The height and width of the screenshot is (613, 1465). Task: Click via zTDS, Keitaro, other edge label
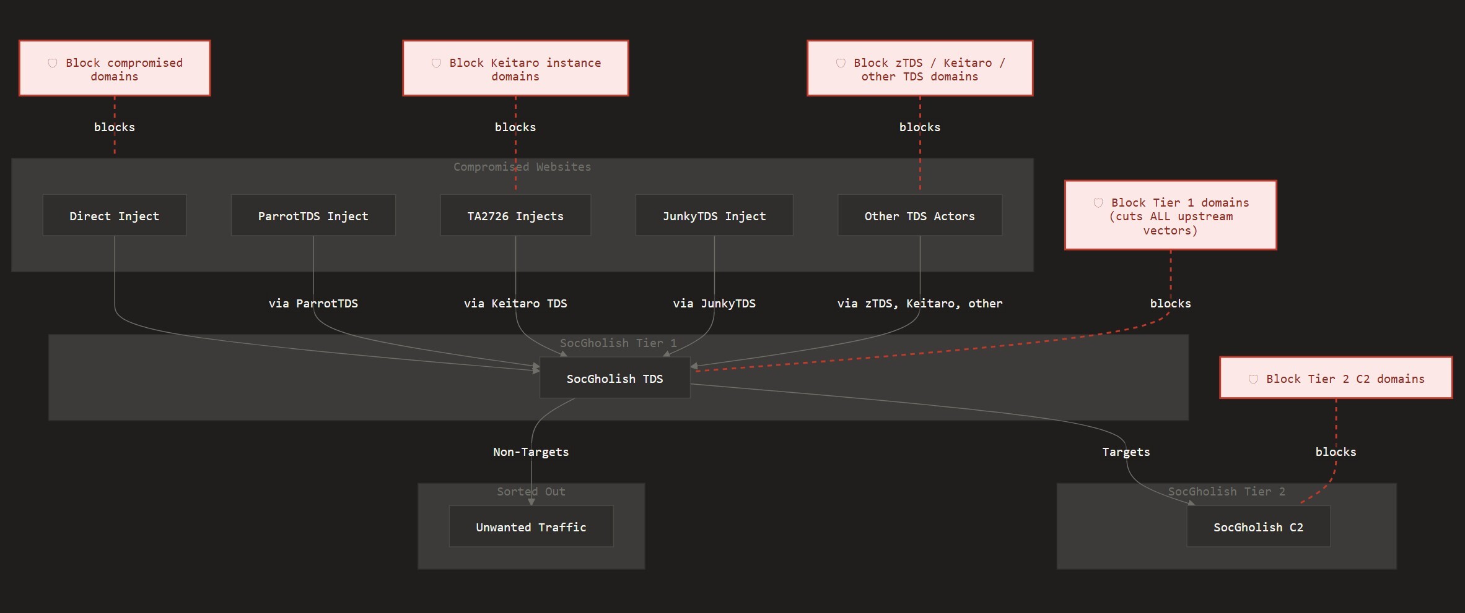pyautogui.click(x=920, y=304)
